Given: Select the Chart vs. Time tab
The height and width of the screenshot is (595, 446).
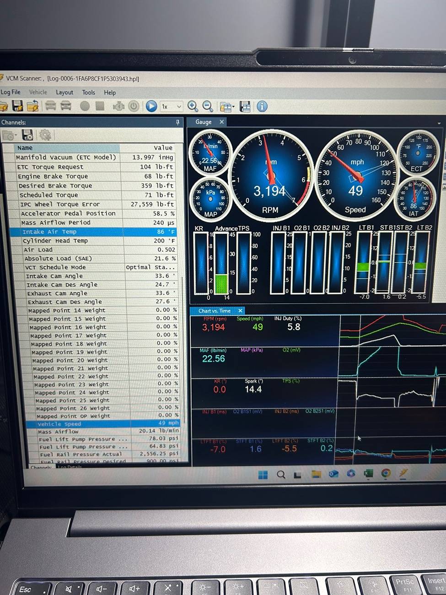Looking at the screenshot, I should 215,311.
